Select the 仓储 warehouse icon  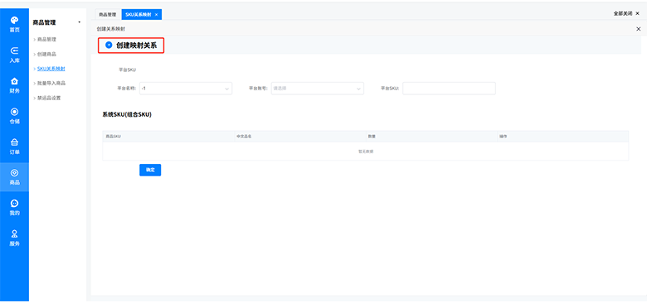14,112
